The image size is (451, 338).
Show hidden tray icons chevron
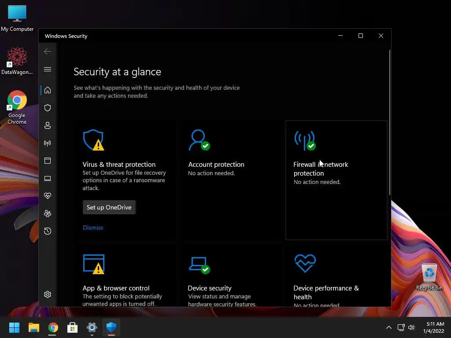[x=388, y=327]
